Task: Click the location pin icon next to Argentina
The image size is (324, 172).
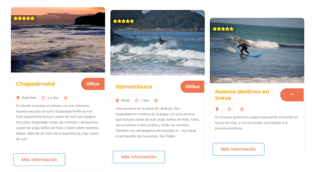Action: pyautogui.click(x=18, y=98)
